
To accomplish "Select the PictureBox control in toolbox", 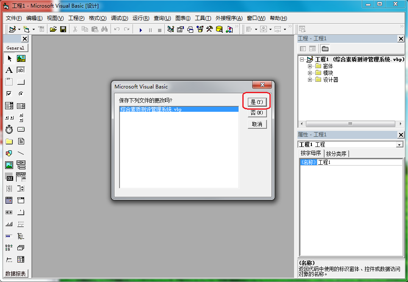I will [21, 58].
